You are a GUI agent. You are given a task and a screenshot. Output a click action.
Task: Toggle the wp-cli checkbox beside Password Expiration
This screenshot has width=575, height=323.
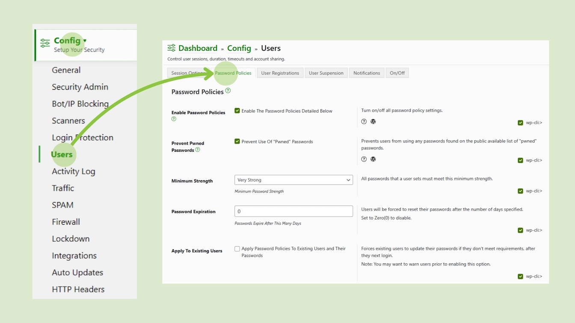pos(521,230)
